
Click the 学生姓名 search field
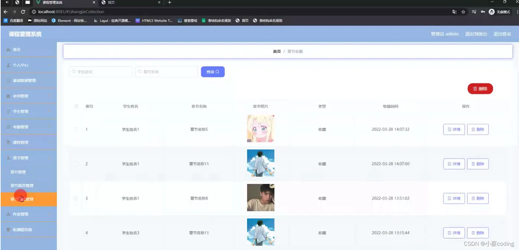[x=100, y=72]
